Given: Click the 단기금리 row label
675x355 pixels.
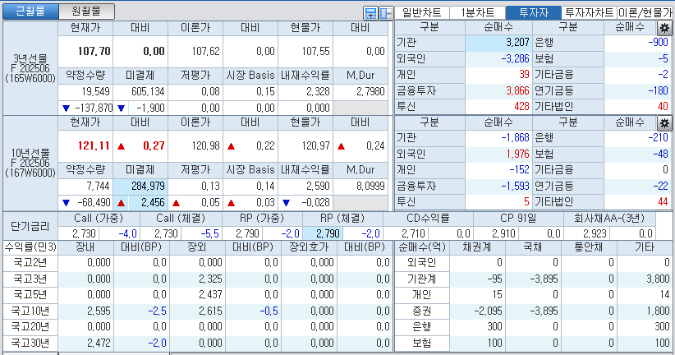Looking at the screenshot, I should (30, 226).
